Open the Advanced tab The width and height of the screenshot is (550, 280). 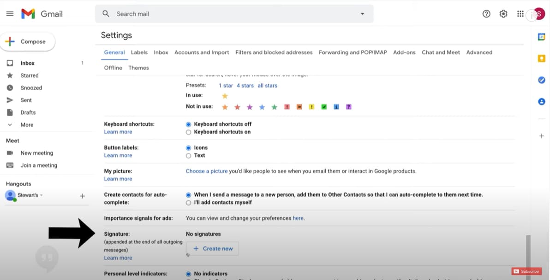click(479, 52)
